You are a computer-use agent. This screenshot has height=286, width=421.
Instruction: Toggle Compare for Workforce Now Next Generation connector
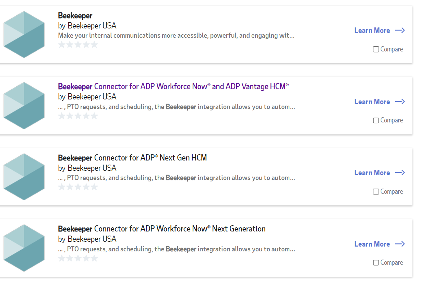click(x=376, y=263)
